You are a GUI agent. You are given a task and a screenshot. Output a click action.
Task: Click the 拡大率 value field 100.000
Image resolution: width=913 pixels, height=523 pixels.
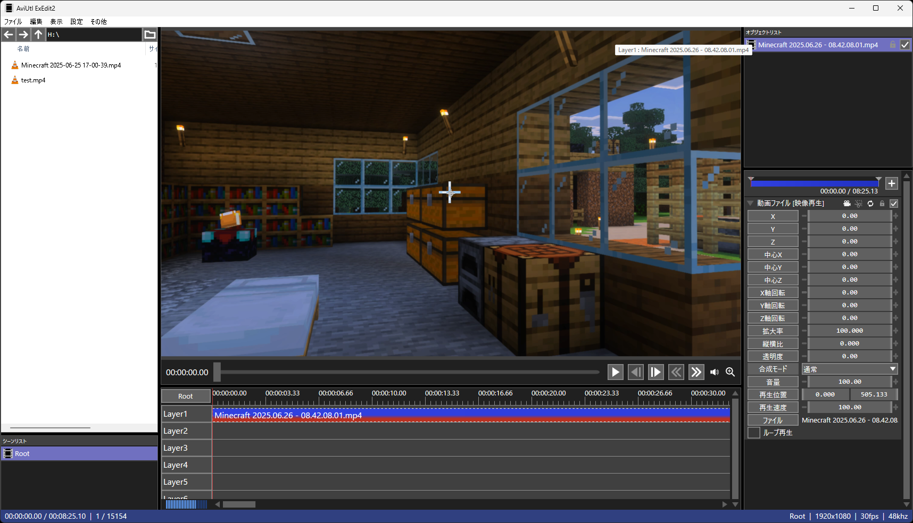click(x=850, y=331)
